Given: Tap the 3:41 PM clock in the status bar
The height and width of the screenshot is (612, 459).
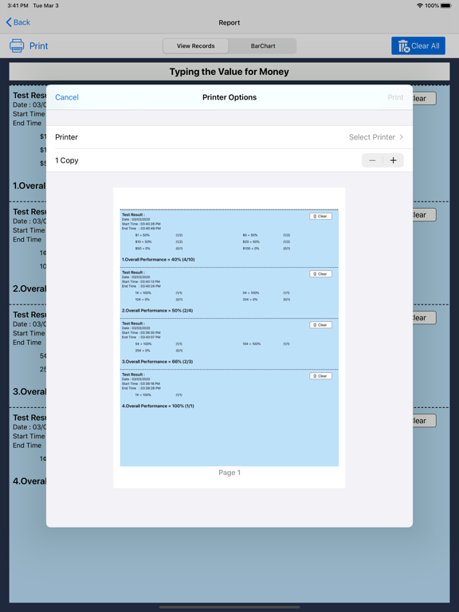Looking at the screenshot, I should (18, 6).
